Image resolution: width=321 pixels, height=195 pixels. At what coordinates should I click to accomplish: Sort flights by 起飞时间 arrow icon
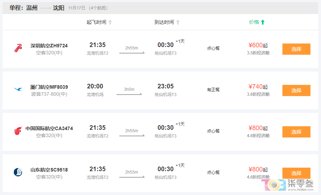point(110,22)
